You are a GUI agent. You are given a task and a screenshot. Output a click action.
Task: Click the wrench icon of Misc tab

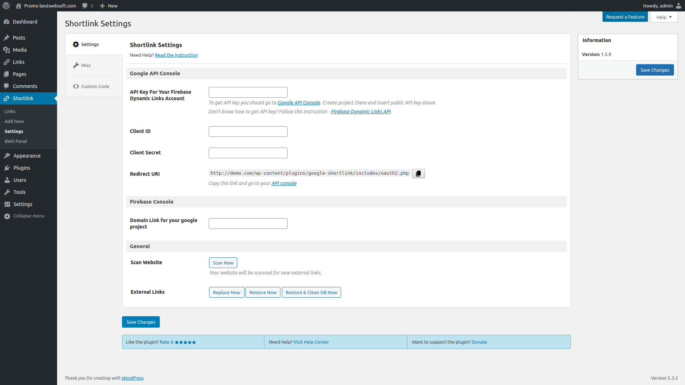tap(76, 65)
